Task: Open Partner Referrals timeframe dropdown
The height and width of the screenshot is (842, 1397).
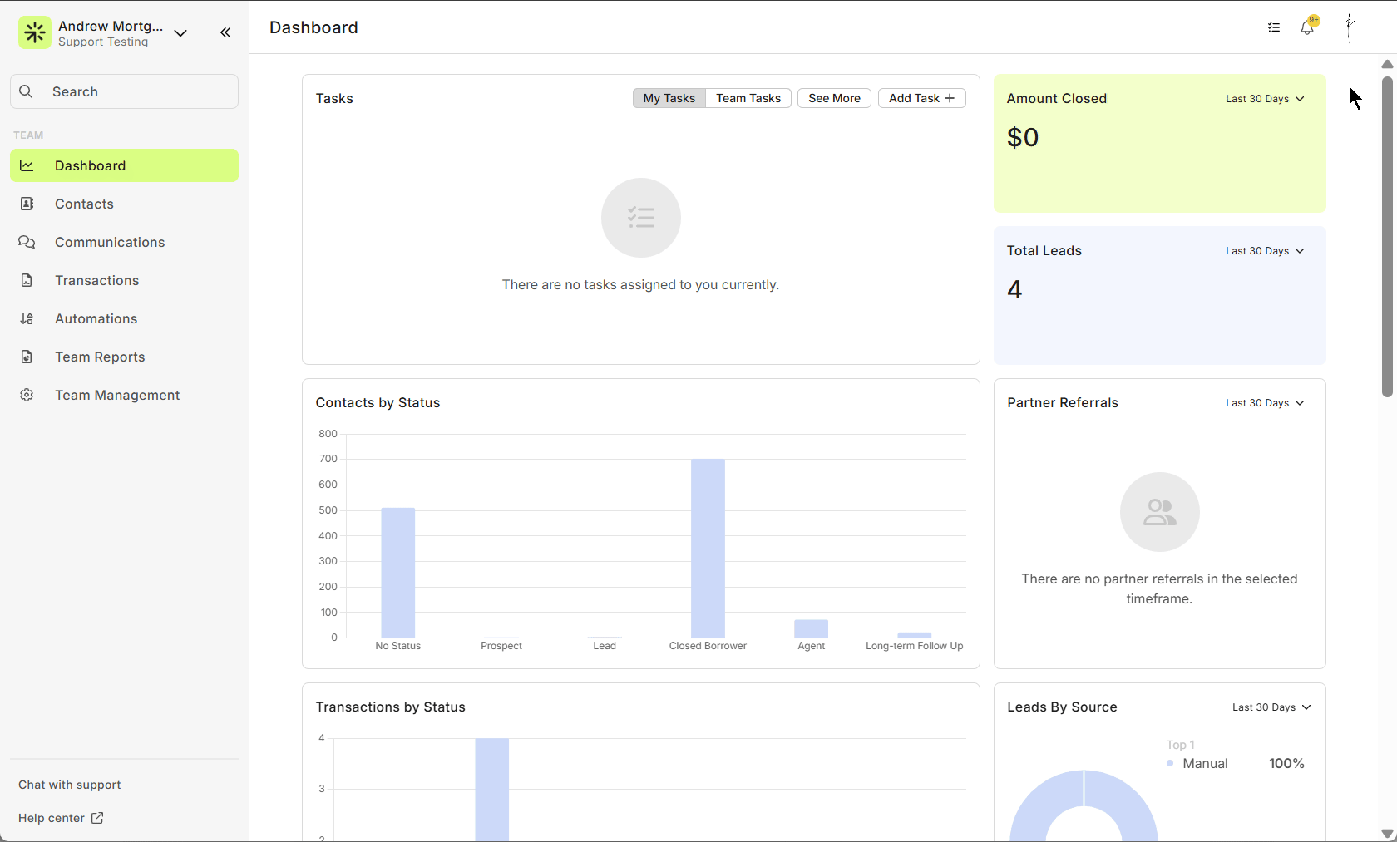Action: (1265, 403)
